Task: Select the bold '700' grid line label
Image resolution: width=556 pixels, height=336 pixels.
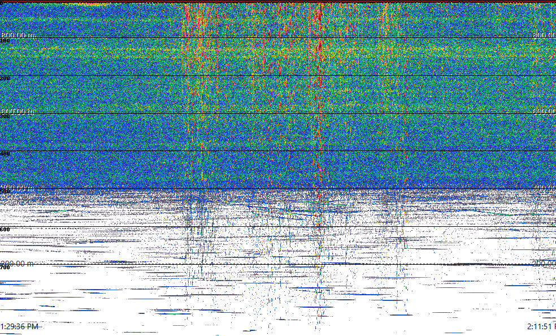Action: pos(5,267)
